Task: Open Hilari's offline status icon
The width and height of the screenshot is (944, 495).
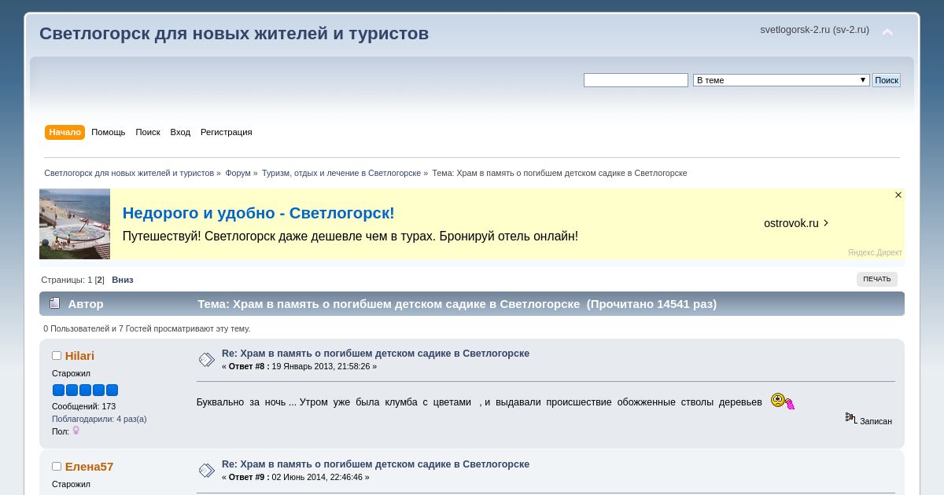Action: (x=57, y=356)
